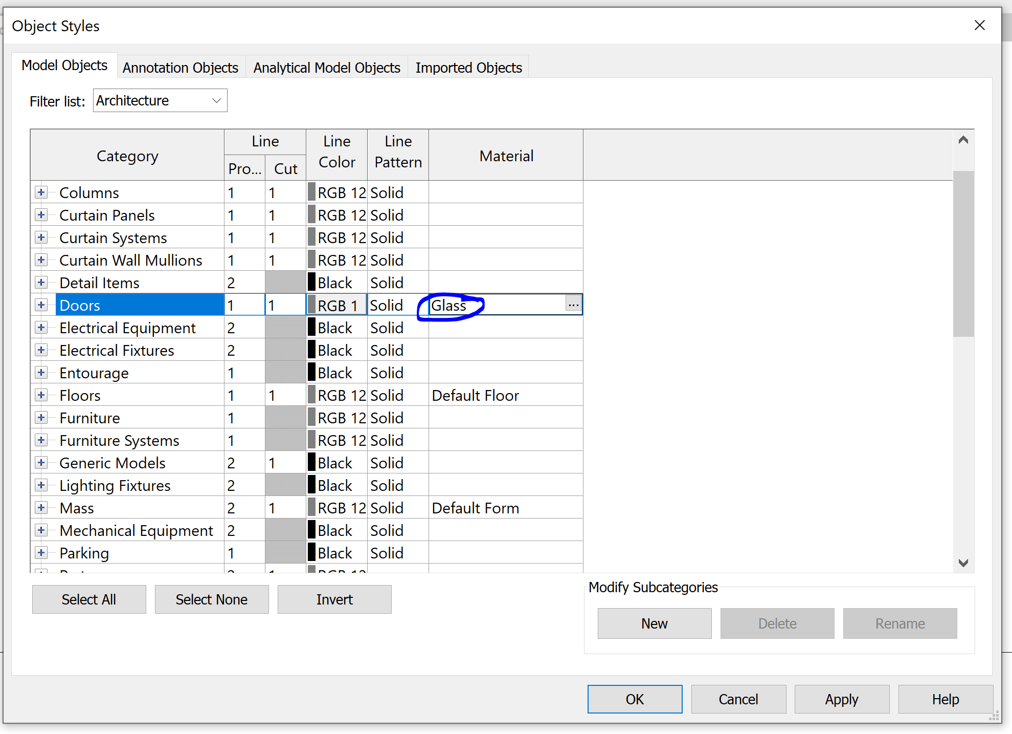
Task: Click the Detail Items black color swatch
Action: (311, 283)
